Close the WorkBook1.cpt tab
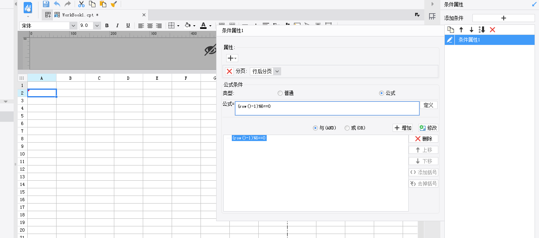 click(x=144, y=15)
